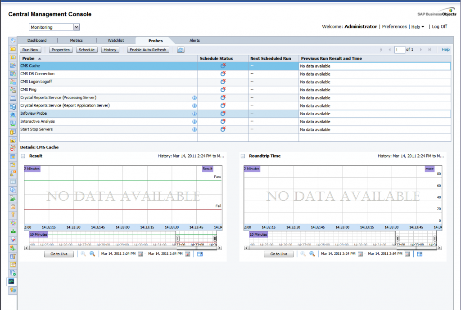The width and height of the screenshot is (461, 310).
Task: Switch to the Metrics tab
Action: [76, 40]
